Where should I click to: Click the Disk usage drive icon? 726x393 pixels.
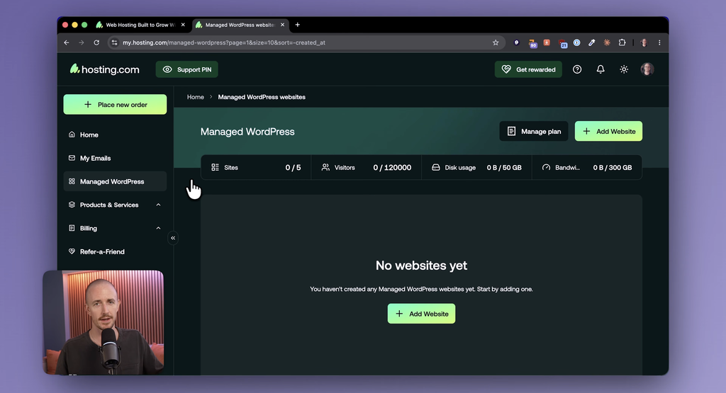tap(436, 167)
